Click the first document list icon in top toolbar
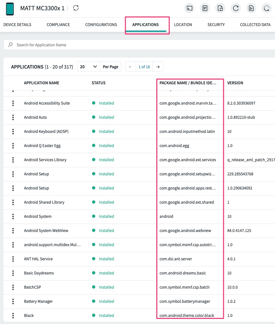 pos(205,8)
